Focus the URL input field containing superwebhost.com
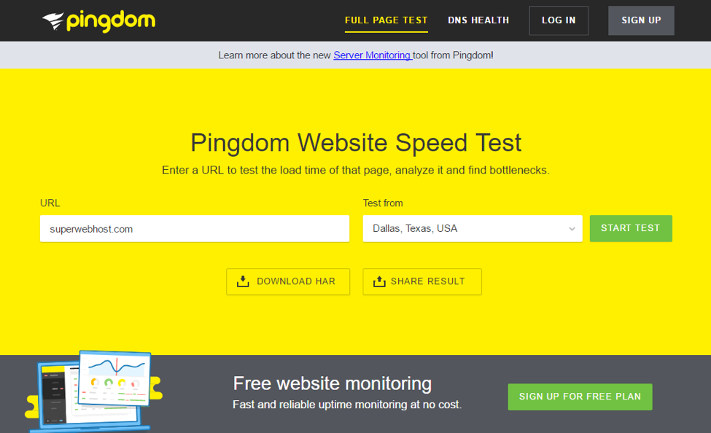This screenshot has width=711, height=433. (195, 228)
